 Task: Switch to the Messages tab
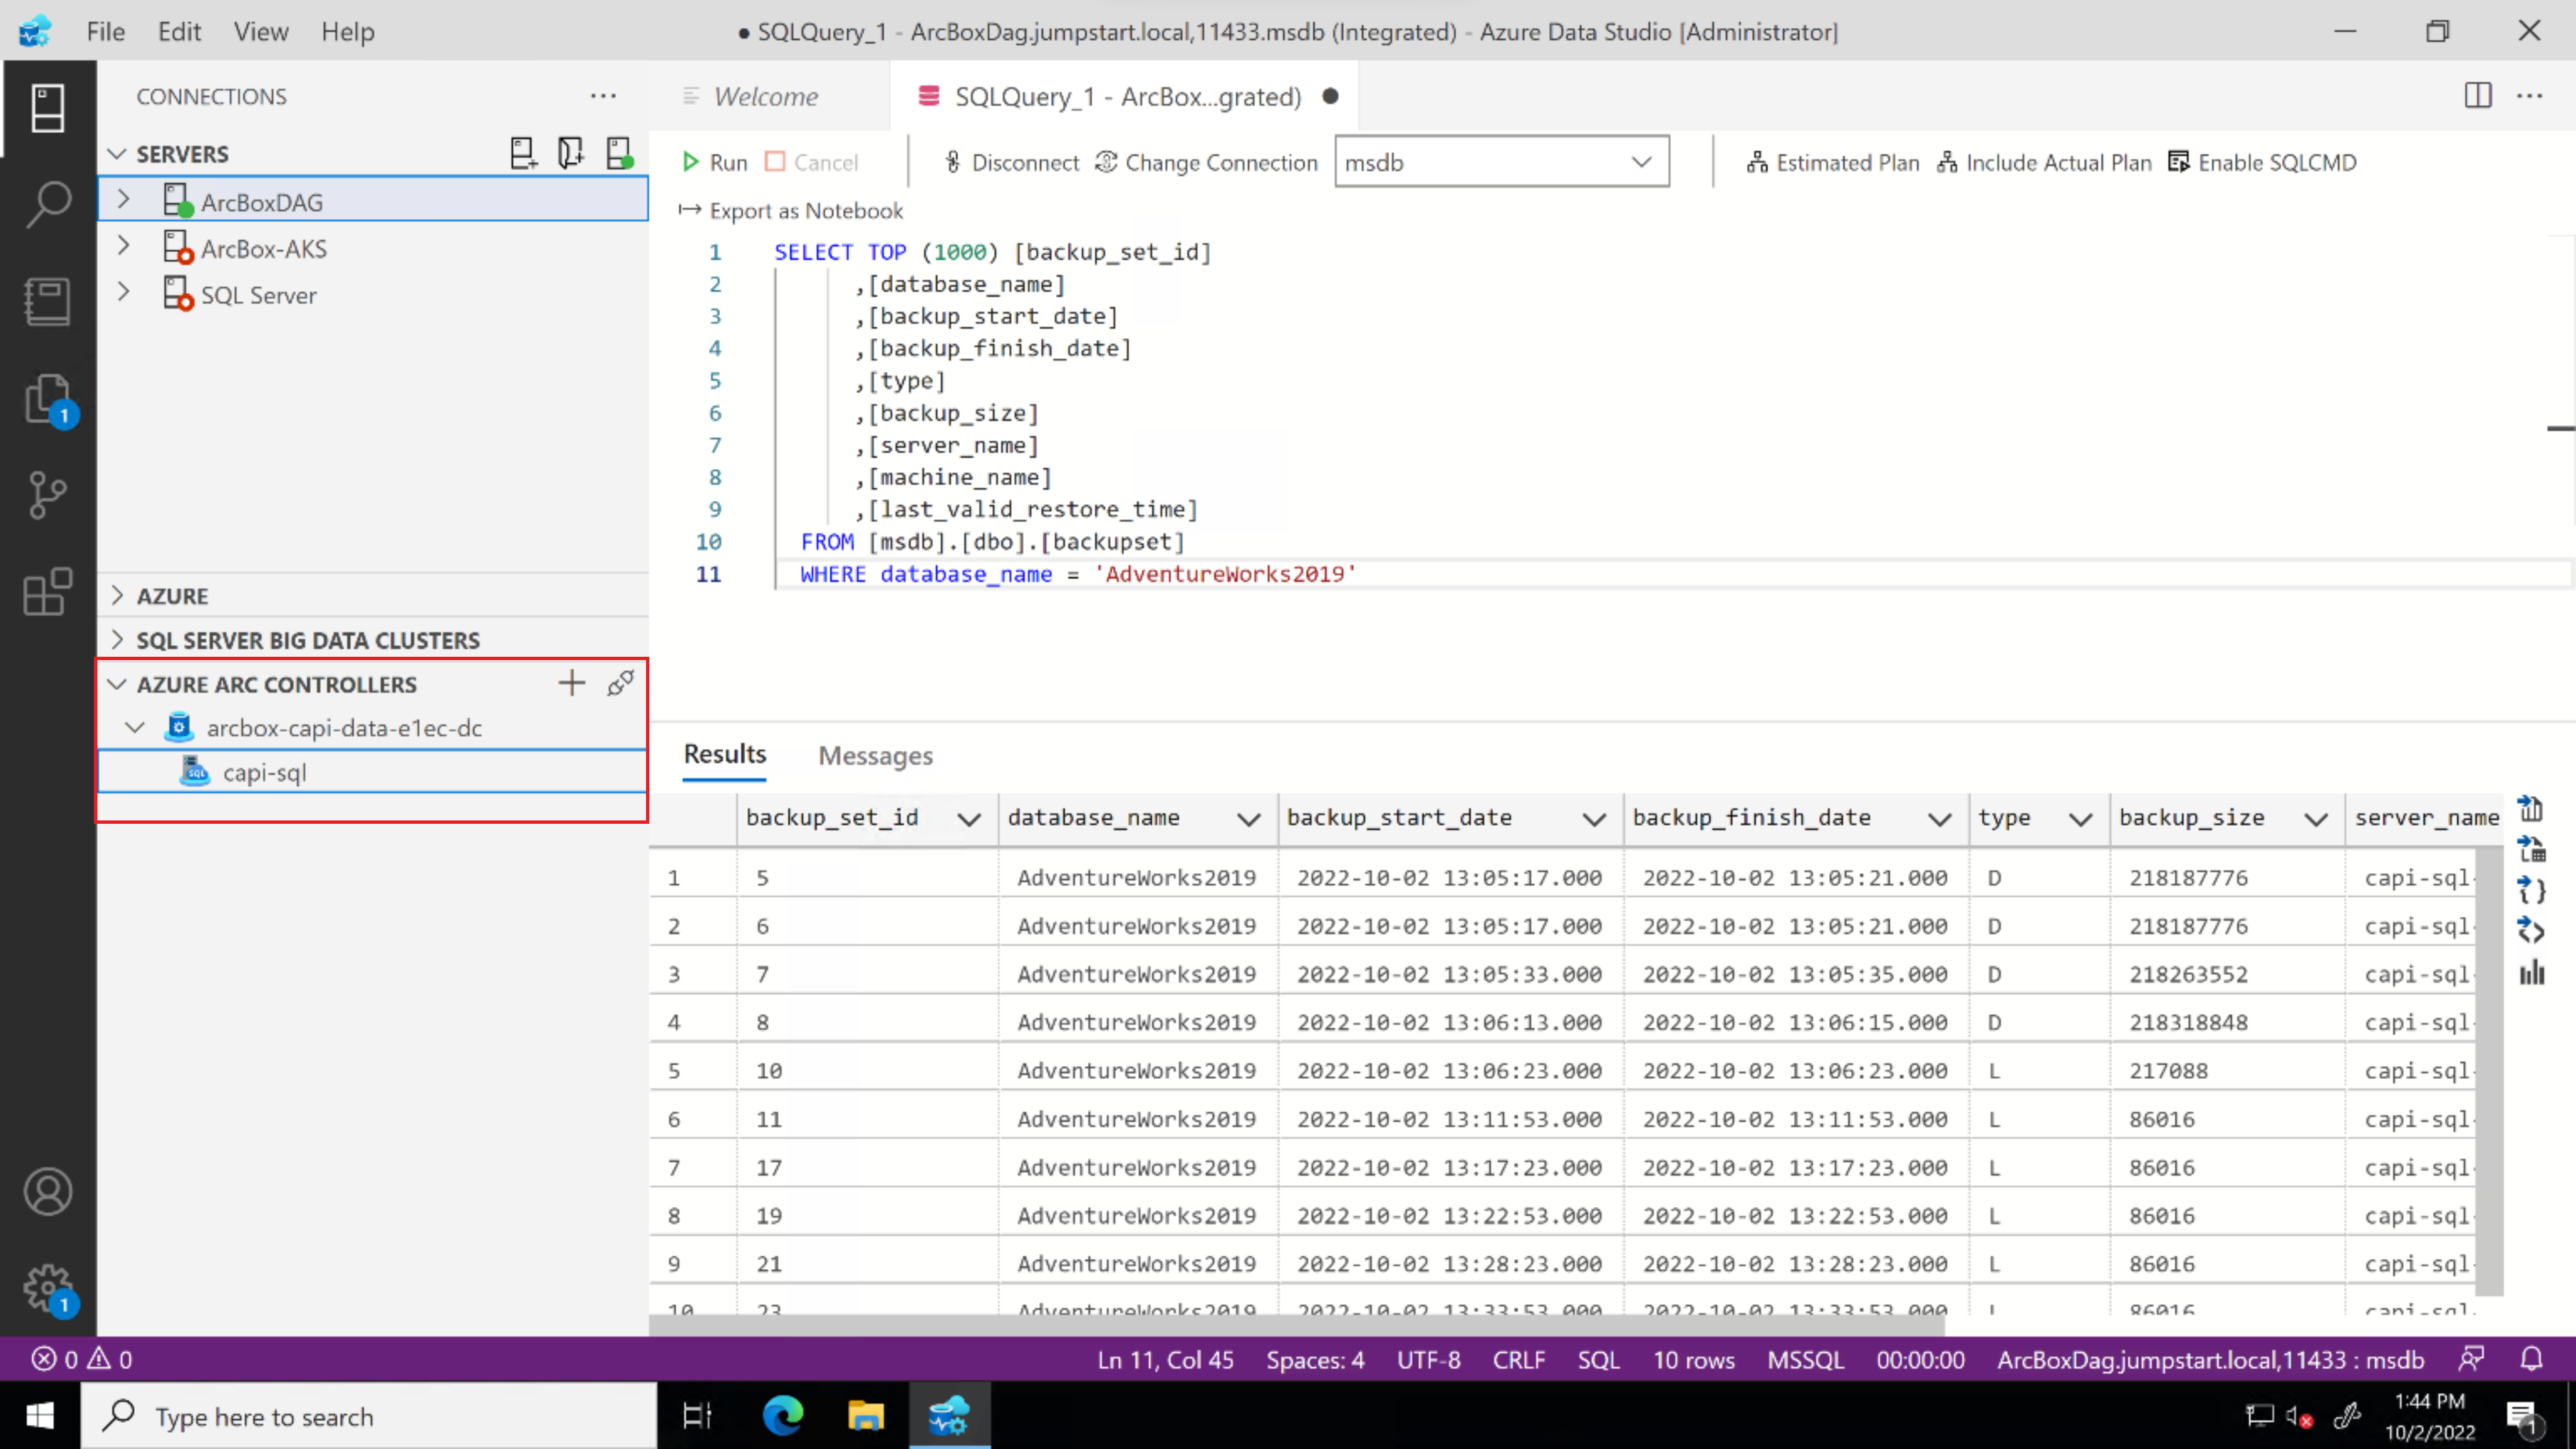point(875,756)
